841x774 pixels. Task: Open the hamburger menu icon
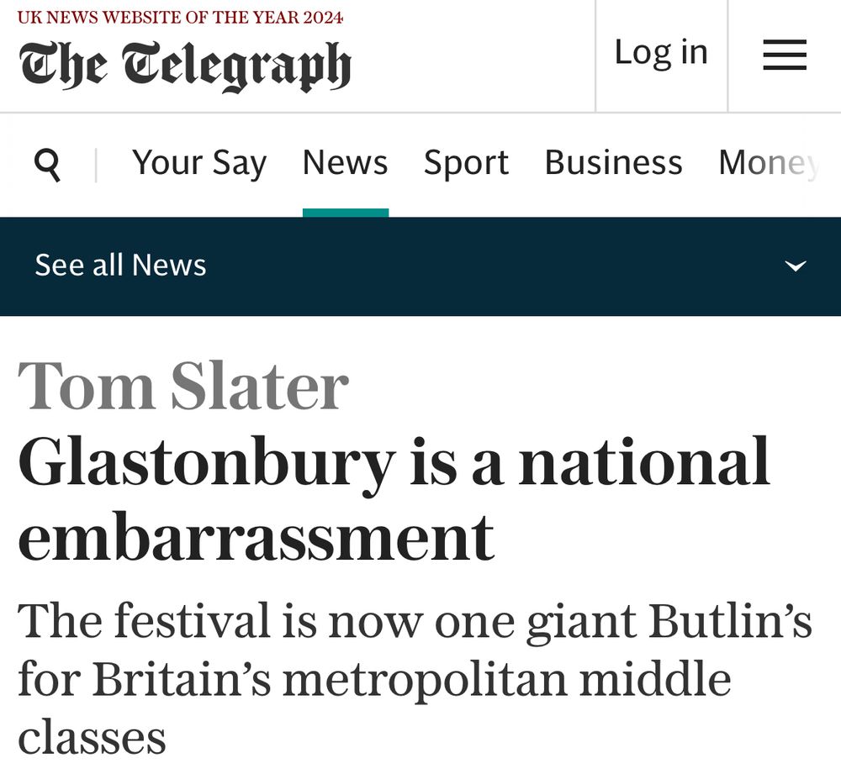point(785,55)
